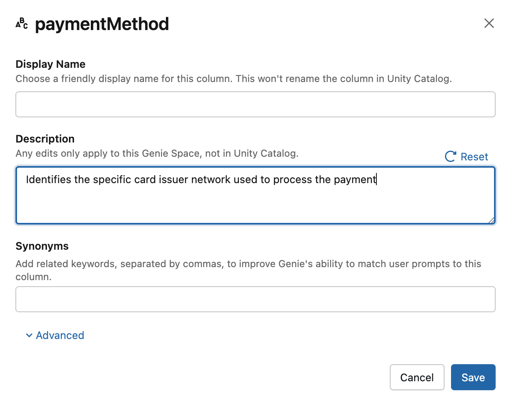Focus the Synonyms input field

tap(255, 299)
